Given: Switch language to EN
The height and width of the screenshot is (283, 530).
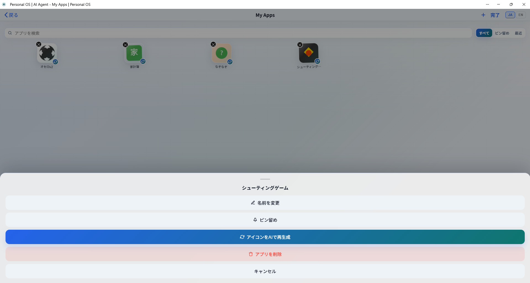Looking at the screenshot, I should [x=521, y=15].
